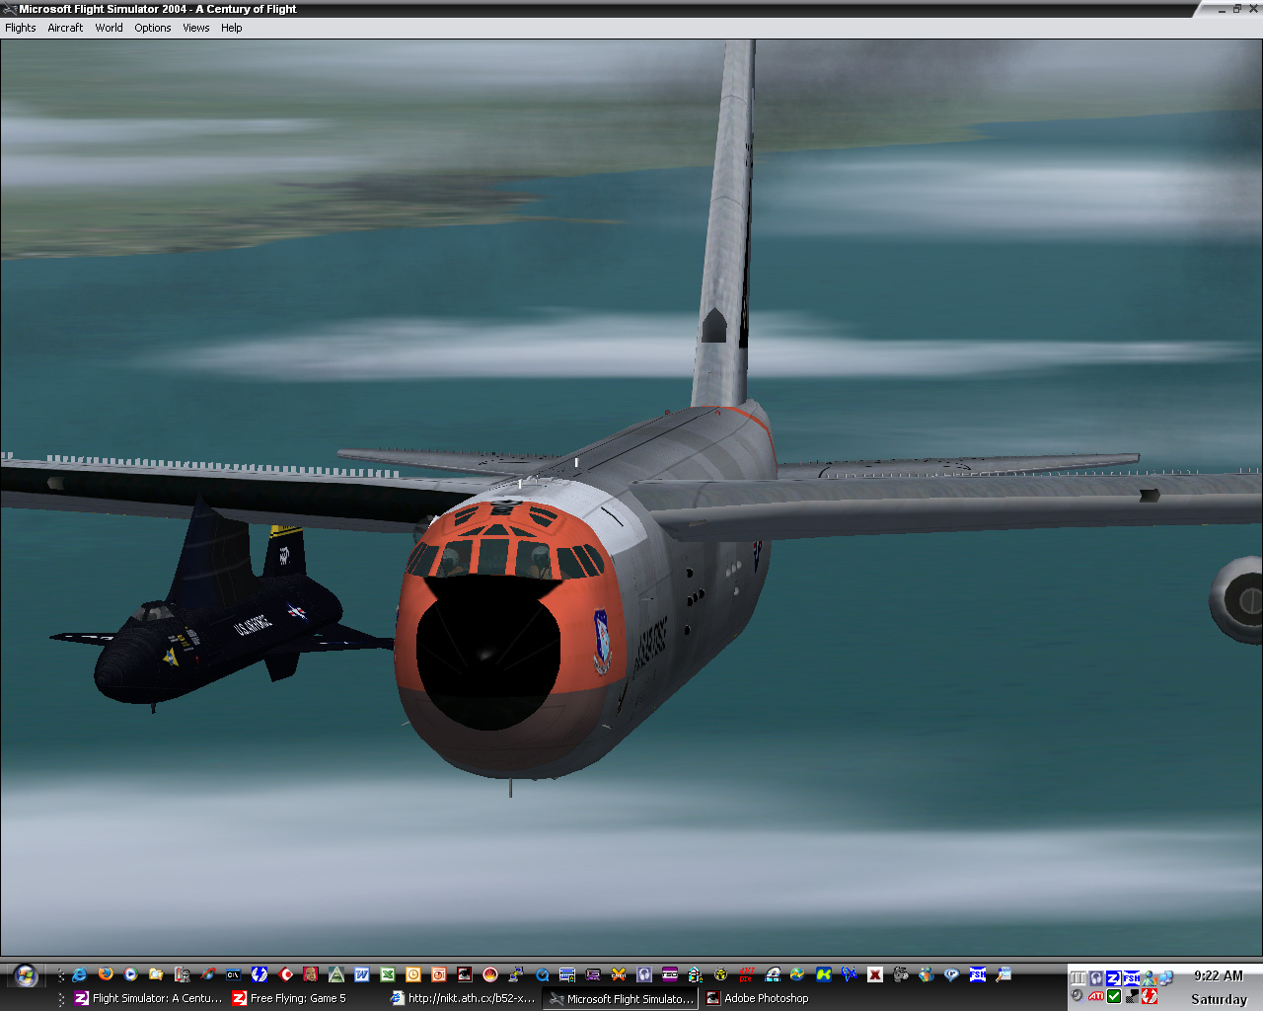
Task: Open the Options menu
Action: (x=153, y=28)
